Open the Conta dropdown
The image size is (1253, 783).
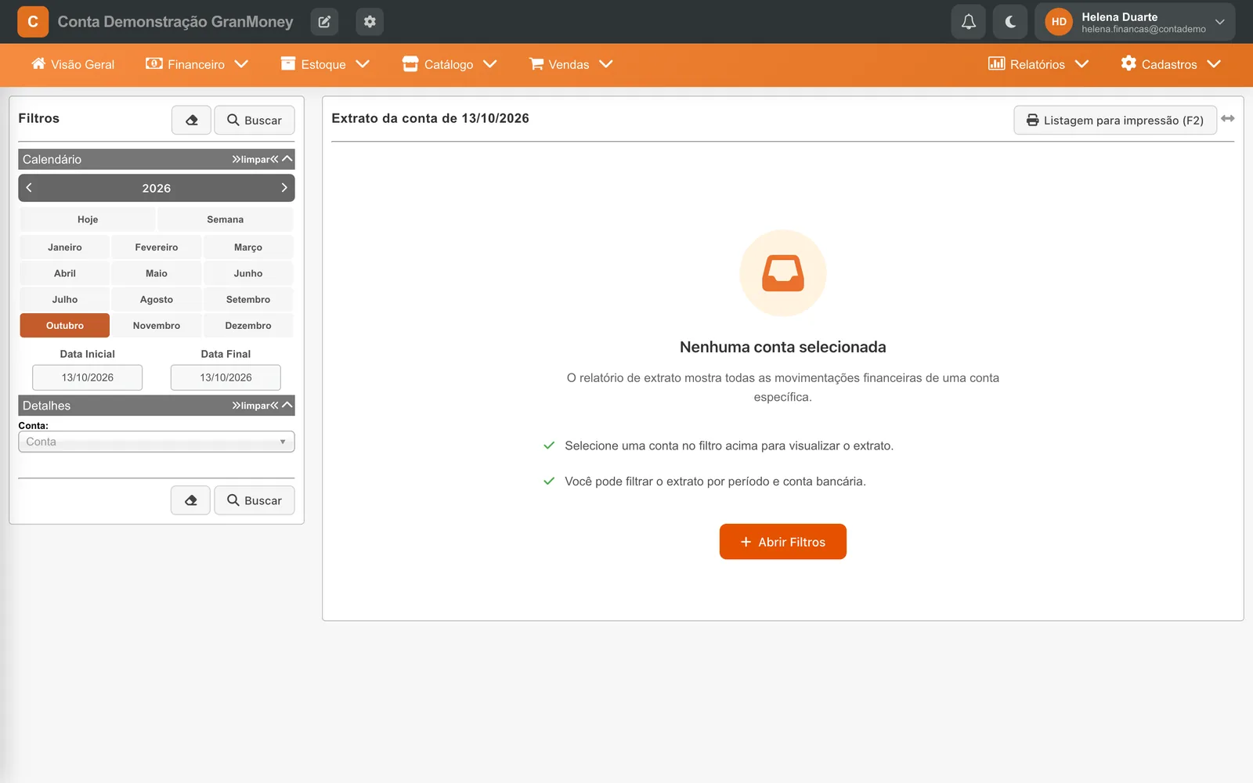coord(157,442)
